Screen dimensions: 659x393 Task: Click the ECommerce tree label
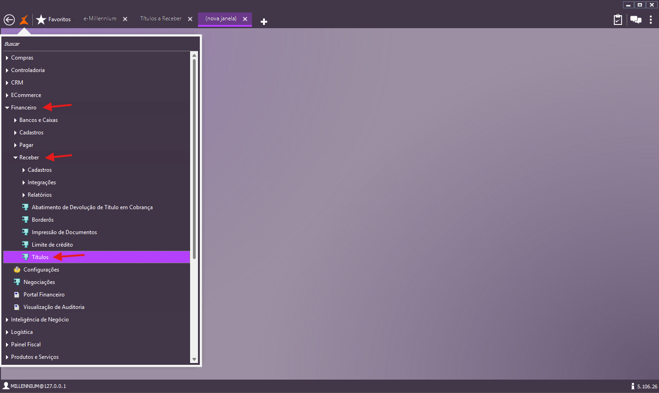click(x=26, y=95)
